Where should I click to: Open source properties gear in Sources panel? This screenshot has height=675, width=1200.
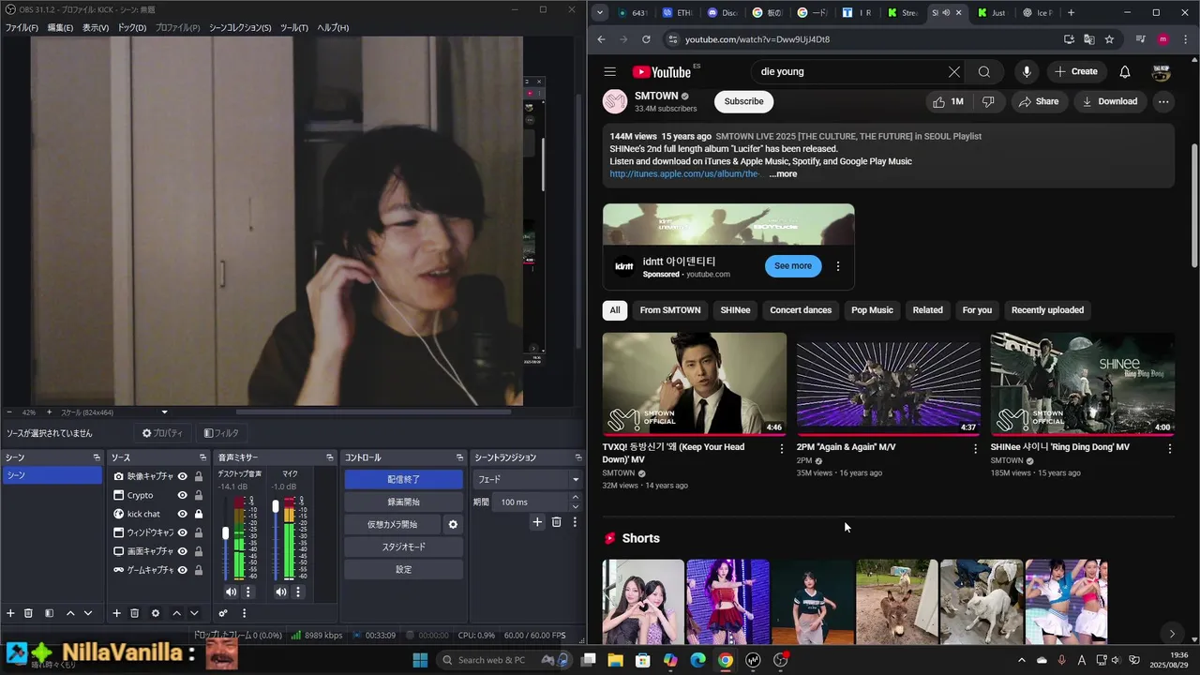156,613
